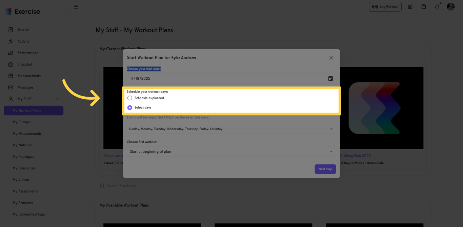Image resolution: width=463 pixels, height=227 pixels.
Task: Open Messages from the sidebar
Action: click(x=25, y=87)
